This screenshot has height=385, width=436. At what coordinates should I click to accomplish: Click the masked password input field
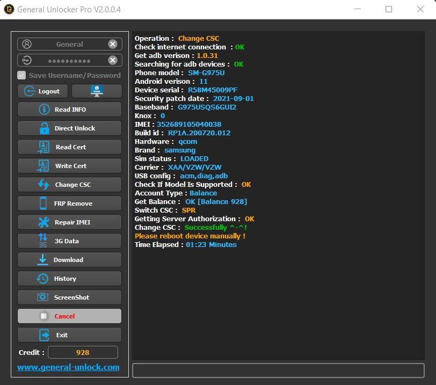coord(69,60)
